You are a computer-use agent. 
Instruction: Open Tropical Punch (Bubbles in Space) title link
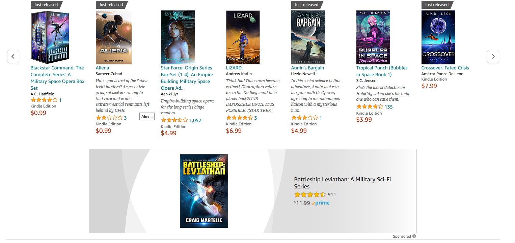[x=382, y=71]
